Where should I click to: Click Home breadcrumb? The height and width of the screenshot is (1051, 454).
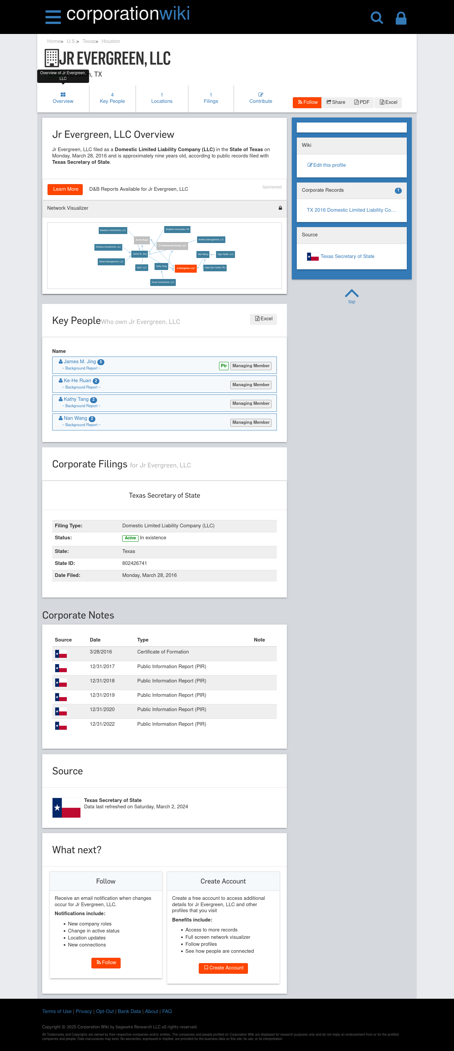54,42
